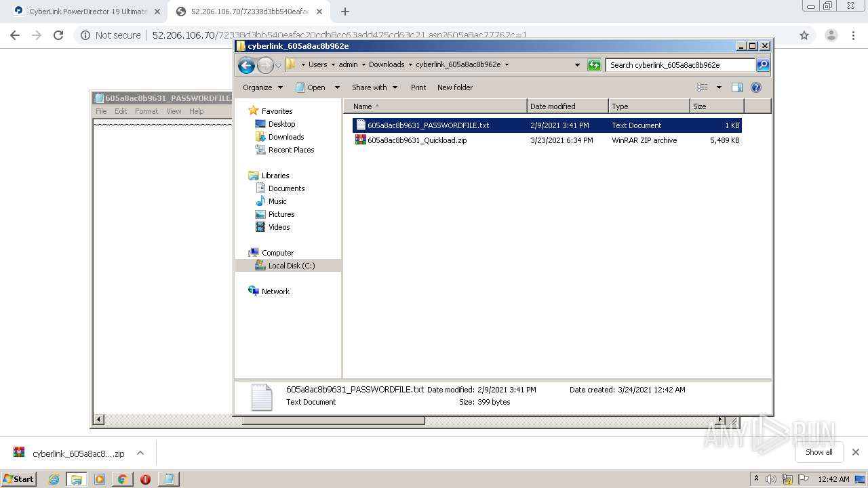The height and width of the screenshot is (488, 868).
Task: Go forward in Explorer window
Action: pos(265,65)
